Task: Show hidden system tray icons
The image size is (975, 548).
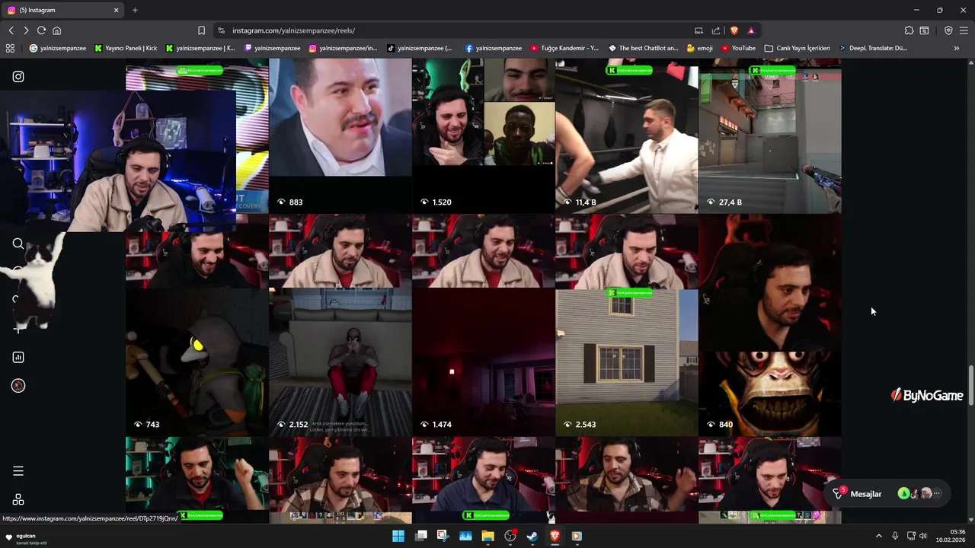Action: tap(878, 536)
